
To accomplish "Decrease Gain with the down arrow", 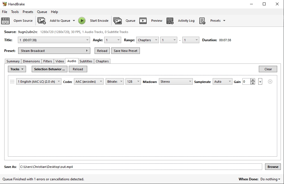I will (253, 83).
